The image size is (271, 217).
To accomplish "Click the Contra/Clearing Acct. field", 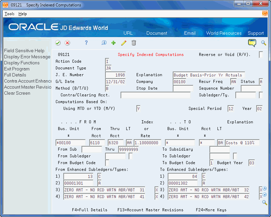I will tap(156, 95).
